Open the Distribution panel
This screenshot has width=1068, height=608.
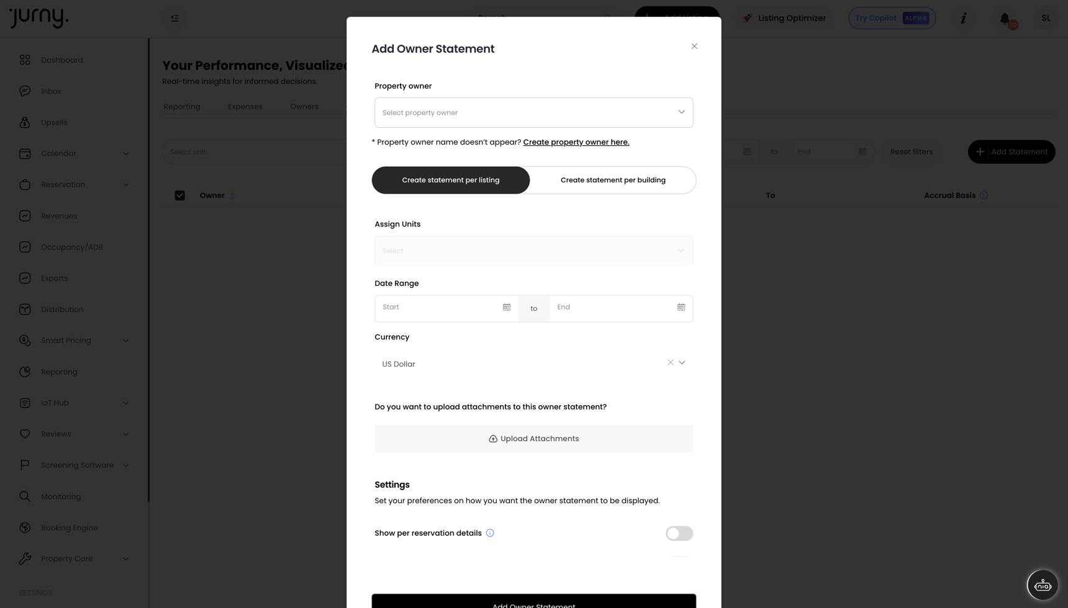point(25,309)
